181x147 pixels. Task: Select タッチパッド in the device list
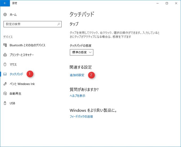[16, 74]
